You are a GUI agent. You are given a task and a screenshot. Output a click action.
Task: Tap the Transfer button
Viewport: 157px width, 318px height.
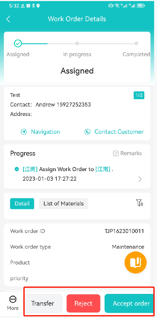point(43,304)
